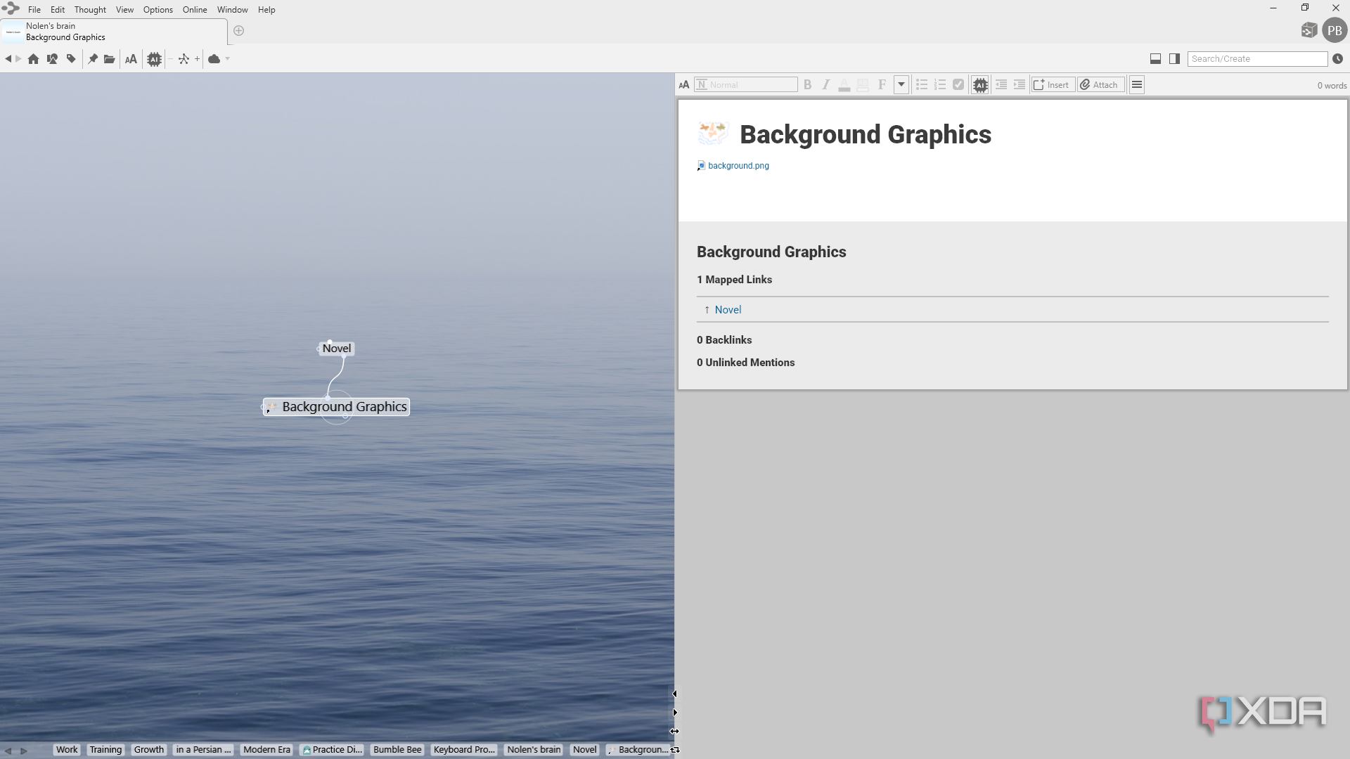Viewport: 1350px width, 759px height.
Task: Go to the home thought
Action: pos(33,59)
